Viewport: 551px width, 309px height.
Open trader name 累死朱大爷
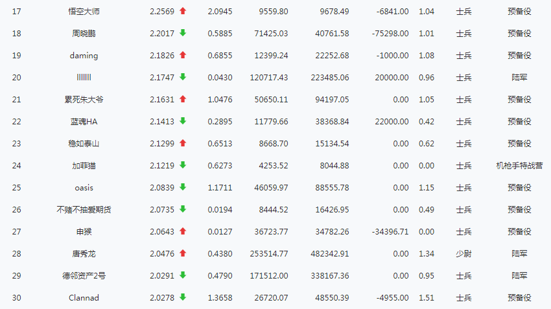click(x=84, y=100)
